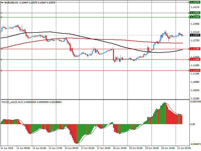Image resolution: width=201 pixels, height=151 pixels.
Task: Select the 1.14370 line's right handle
Action: 189,2
